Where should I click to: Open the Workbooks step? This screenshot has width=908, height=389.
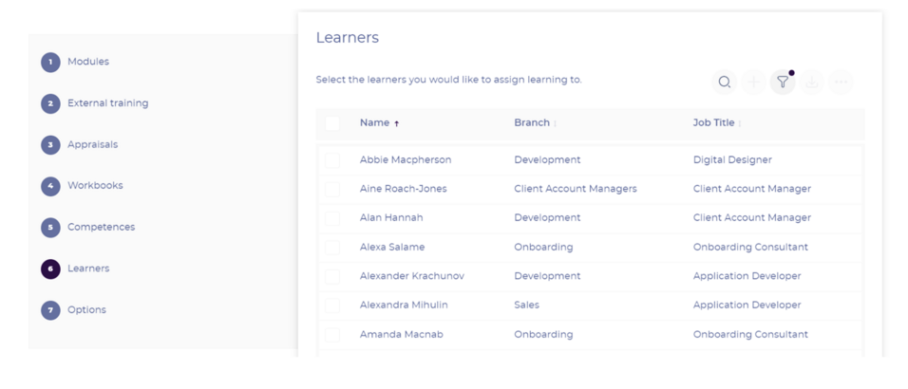[95, 186]
